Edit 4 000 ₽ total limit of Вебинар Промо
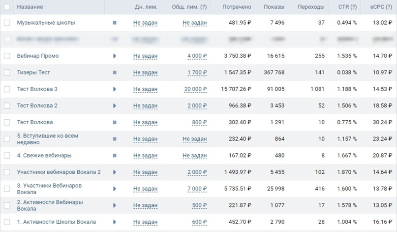 197,56
